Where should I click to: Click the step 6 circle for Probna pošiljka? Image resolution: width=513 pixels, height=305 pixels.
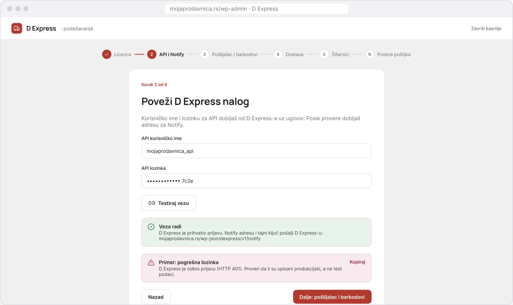coord(369,54)
